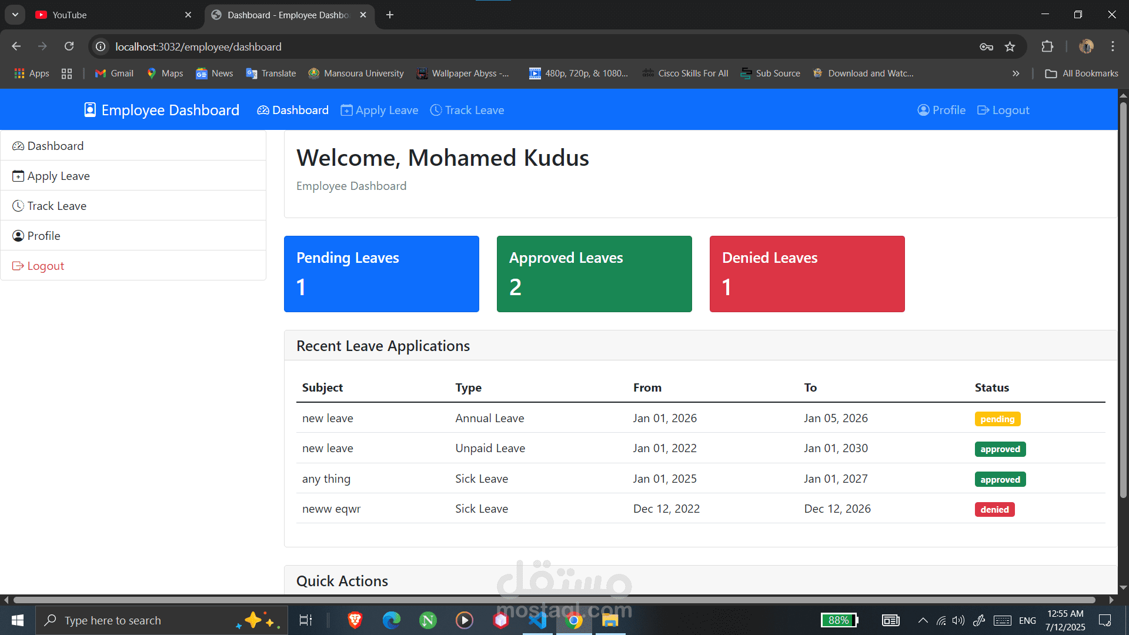
Task: Open the Windows Start menu
Action: pos(18,620)
